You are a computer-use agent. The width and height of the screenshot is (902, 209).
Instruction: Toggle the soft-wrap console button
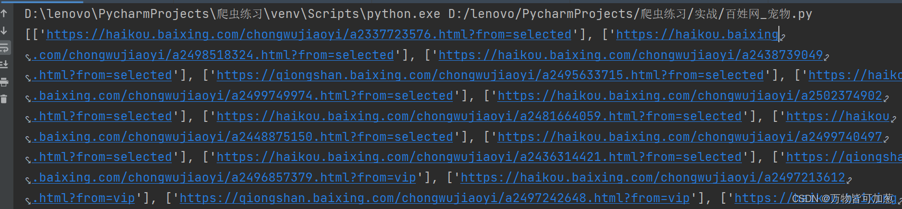click(4, 48)
